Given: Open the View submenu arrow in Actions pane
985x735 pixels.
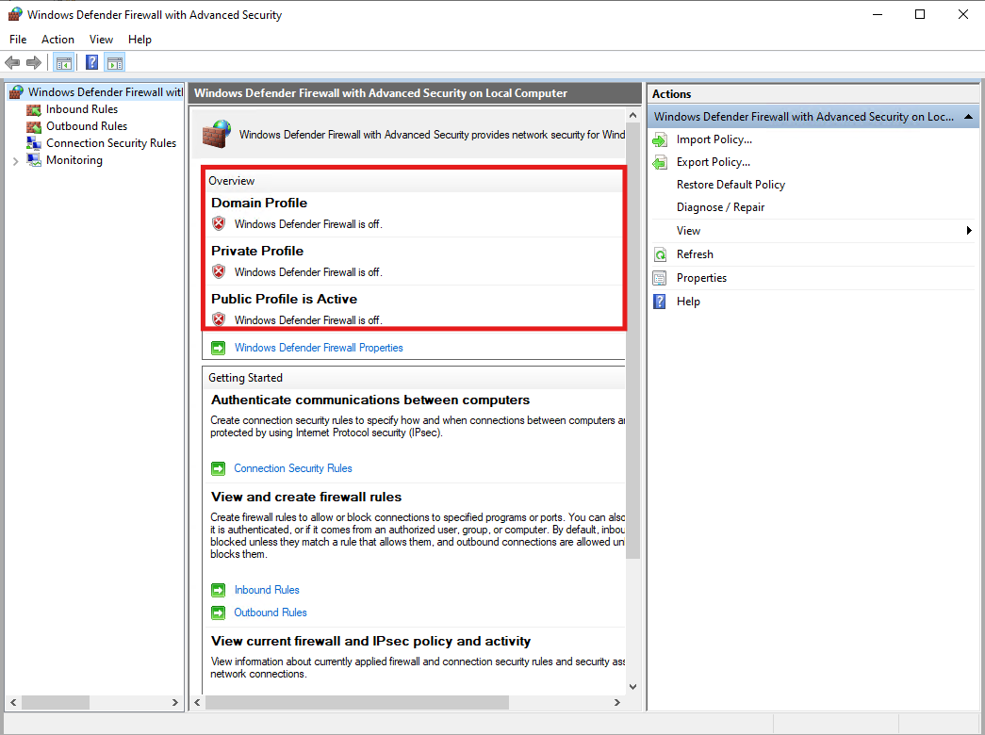Looking at the screenshot, I should tap(969, 231).
